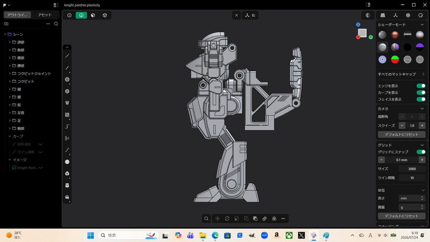Screen dimensions: 430x242
Task: Click the 右 view orientation button
Action: (x=250, y=15)
